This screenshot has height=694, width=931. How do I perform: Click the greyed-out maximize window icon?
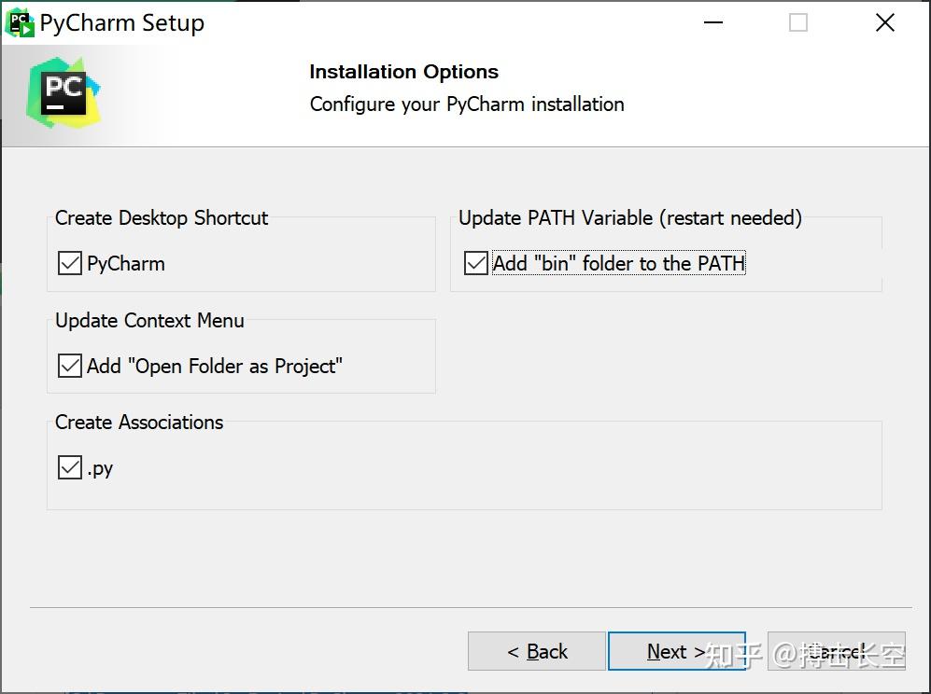pyautogui.click(x=798, y=22)
